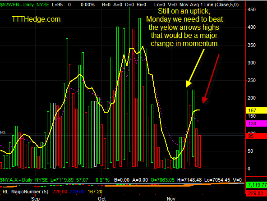Click the yellow 167 price marker
The height and width of the screenshot is (201, 267).
[256, 110]
